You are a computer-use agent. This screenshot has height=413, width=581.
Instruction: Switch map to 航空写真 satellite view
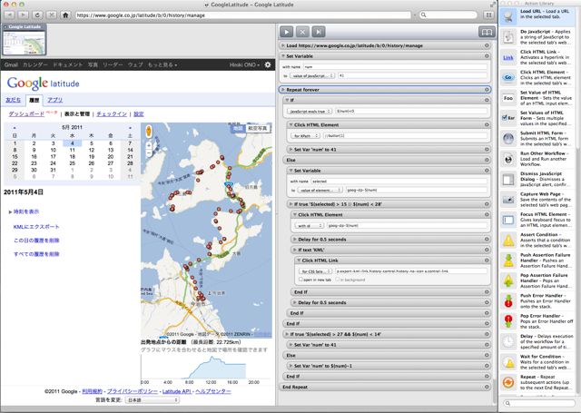[258, 128]
